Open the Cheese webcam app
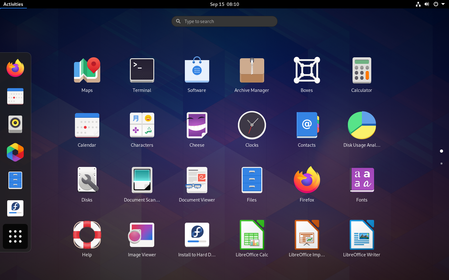The image size is (449, 280). (x=197, y=125)
